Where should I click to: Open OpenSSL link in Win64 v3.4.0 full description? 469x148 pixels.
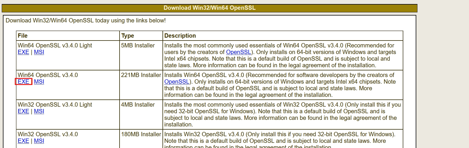pos(177,82)
